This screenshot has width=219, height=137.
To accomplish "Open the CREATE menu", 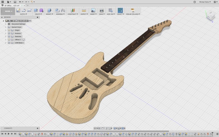I will point(38,14).
